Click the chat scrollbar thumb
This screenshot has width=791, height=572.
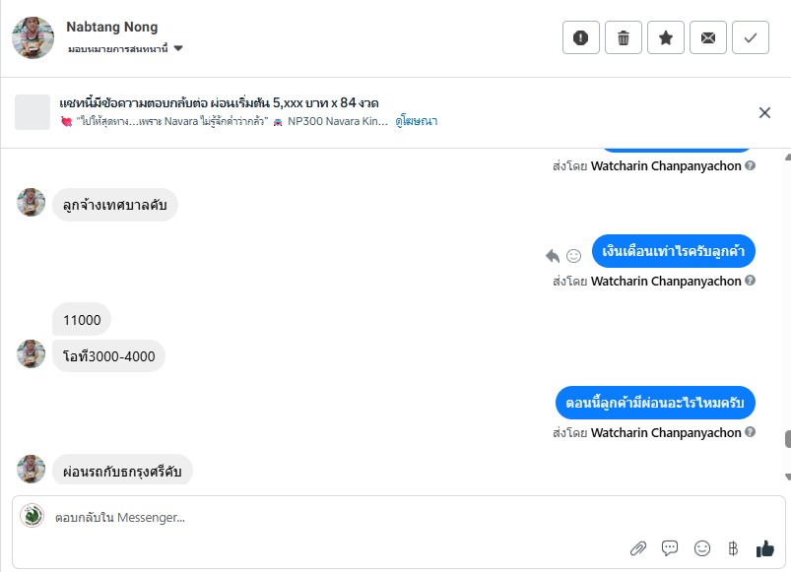[x=786, y=440]
